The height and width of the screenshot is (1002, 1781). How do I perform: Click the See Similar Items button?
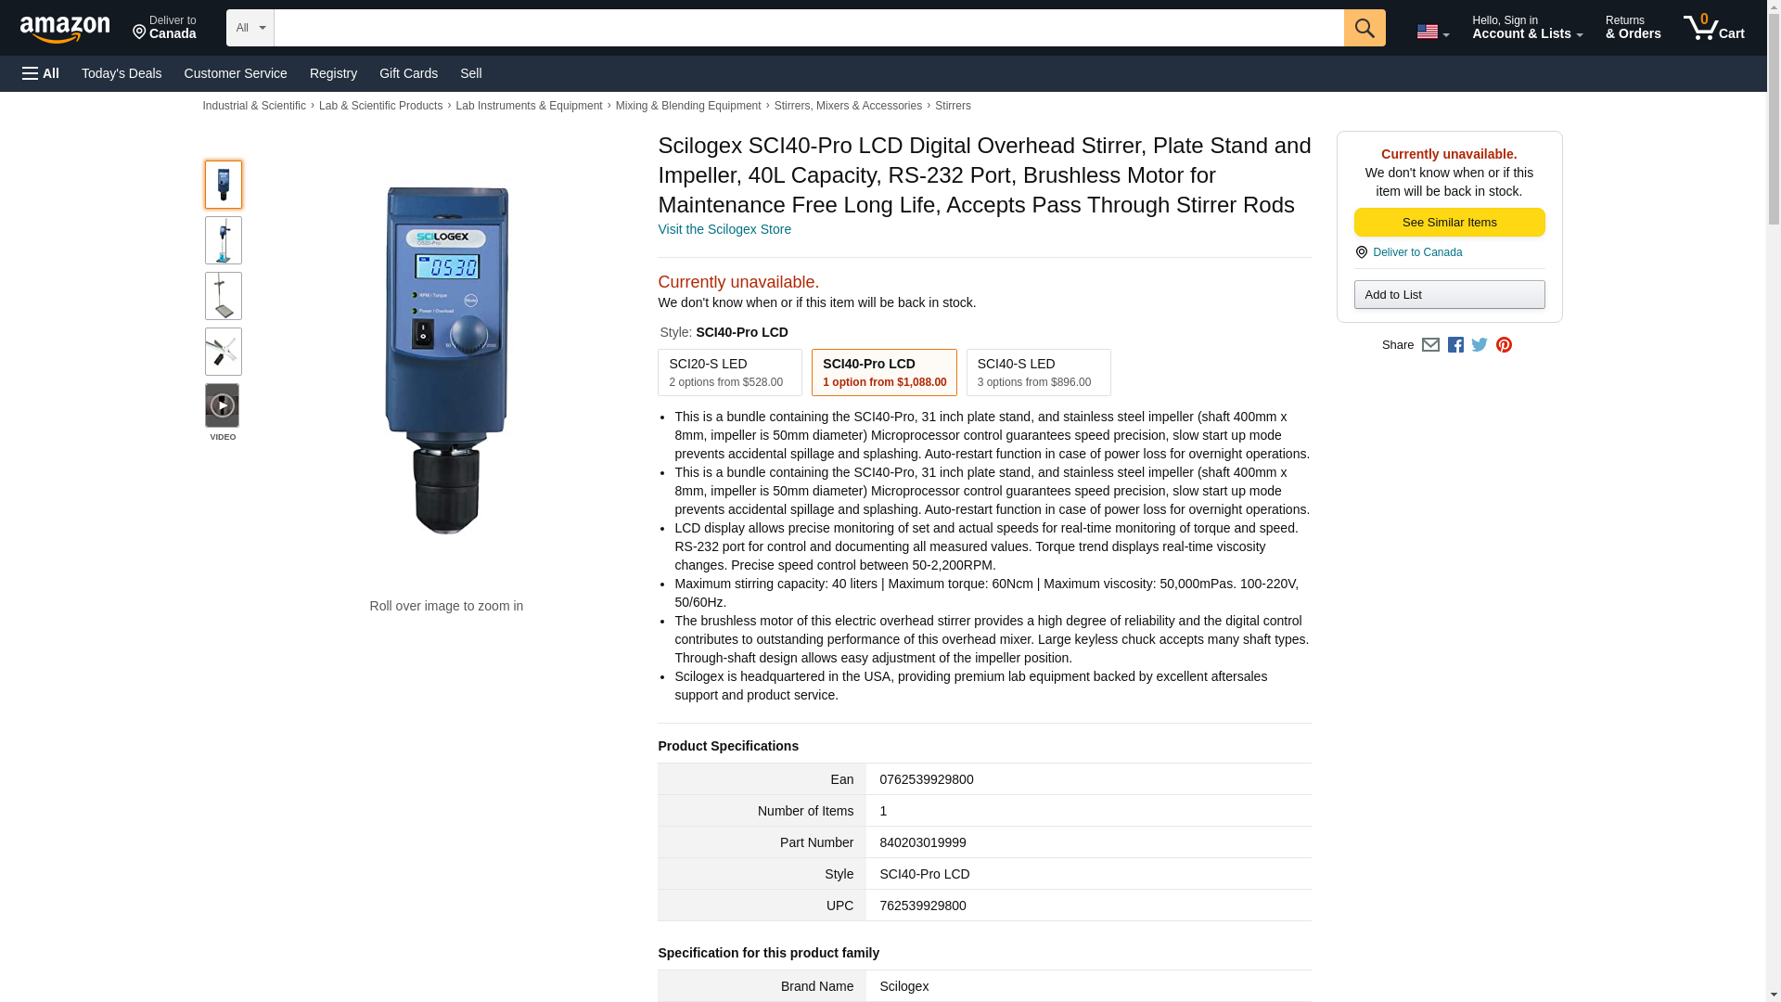(1449, 222)
